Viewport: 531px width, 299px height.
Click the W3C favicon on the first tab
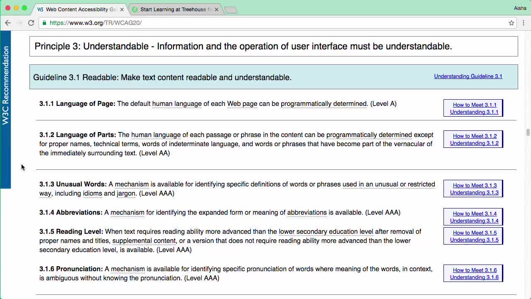(x=40, y=9)
